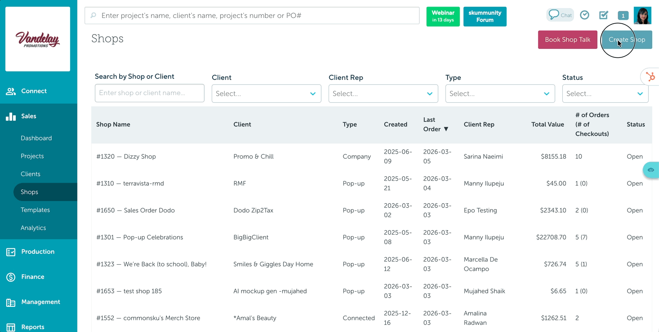Image resolution: width=659 pixels, height=332 pixels.
Task: Open Templates in the sidebar
Action: point(35,210)
